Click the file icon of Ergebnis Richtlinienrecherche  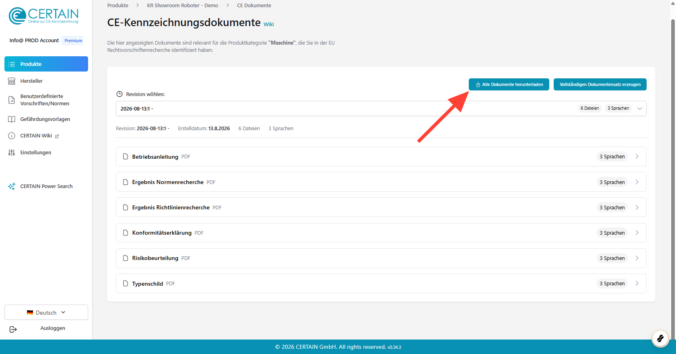point(126,207)
